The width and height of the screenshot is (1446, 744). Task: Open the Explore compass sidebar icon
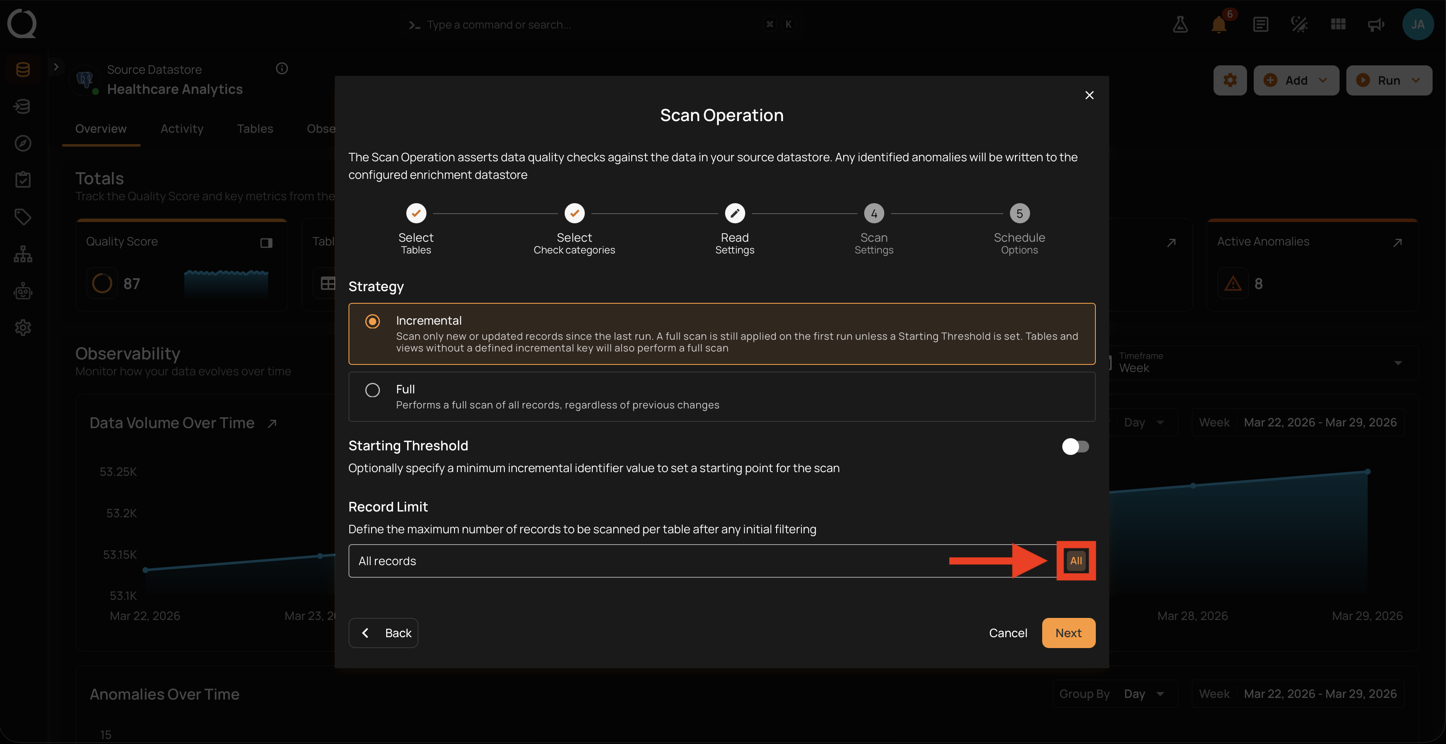tap(23, 143)
